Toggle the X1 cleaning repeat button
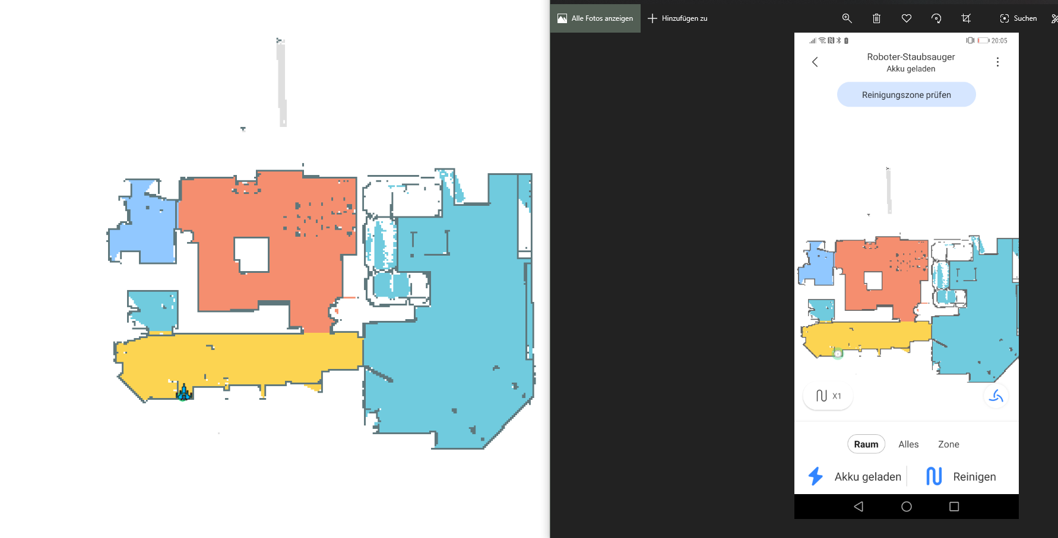Viewport: 1058px width, 538px height. point(828,396)
